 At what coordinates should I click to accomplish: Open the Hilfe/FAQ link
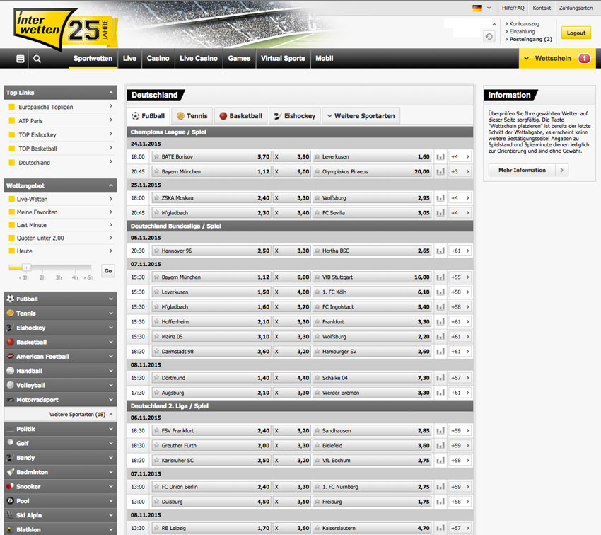(x=513, y=8)
